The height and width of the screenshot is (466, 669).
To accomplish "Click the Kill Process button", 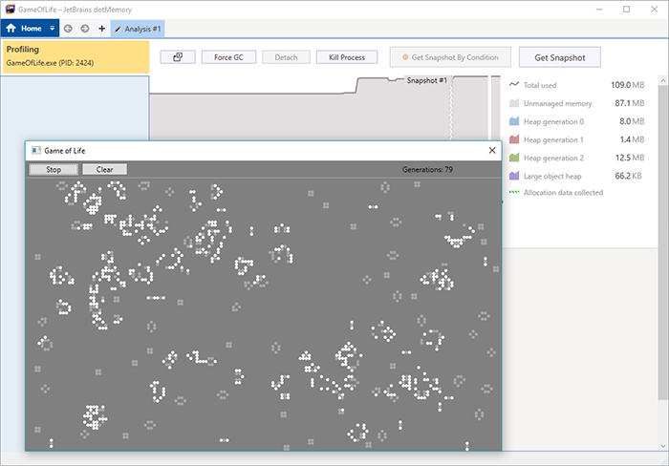I will [347, 57].
